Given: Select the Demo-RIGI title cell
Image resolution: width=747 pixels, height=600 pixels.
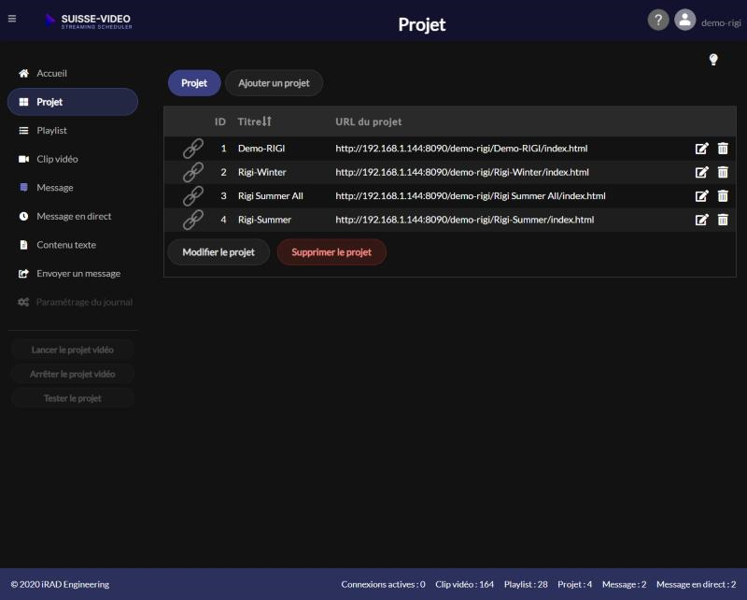Looking at the screenshot, I should pyautogui.click(x=261, y=149).
